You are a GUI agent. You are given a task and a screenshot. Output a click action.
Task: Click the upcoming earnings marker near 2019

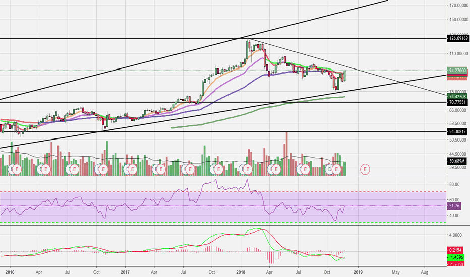(x=365, y=170)
